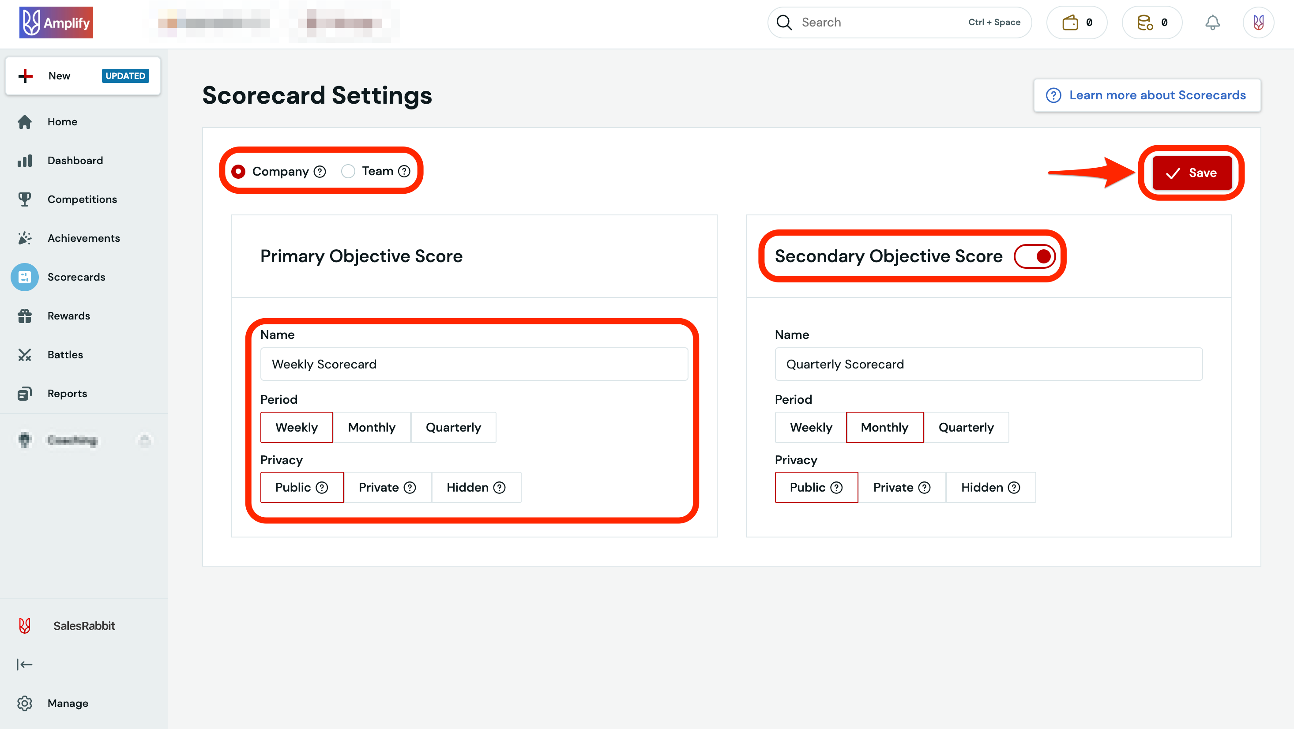Click the Battles crossed-swords icon
This screenshot has height=729, width=1294.
pyautogui.click(x=25, y=354)
